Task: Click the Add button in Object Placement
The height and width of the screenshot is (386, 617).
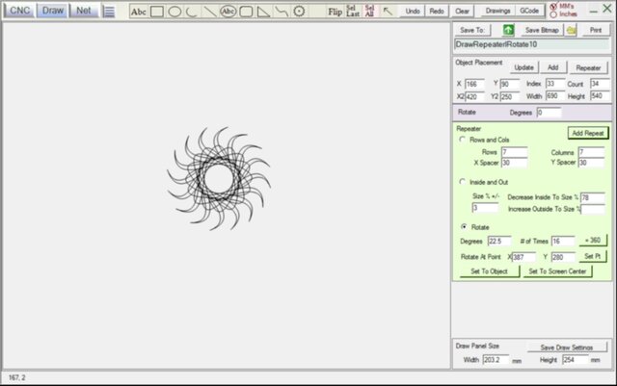Action: click(x=552, y=67)
